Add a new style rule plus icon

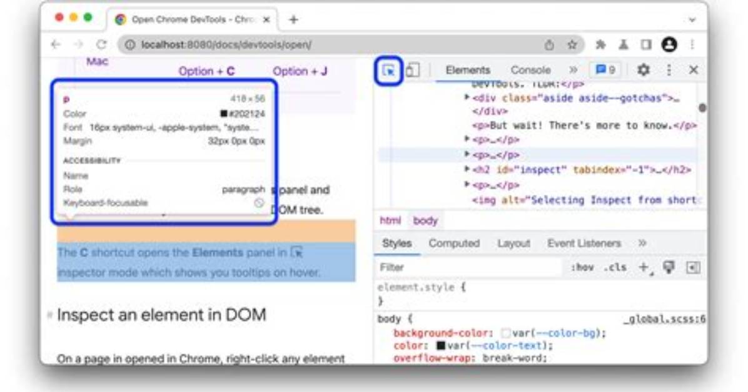[644, 268]
